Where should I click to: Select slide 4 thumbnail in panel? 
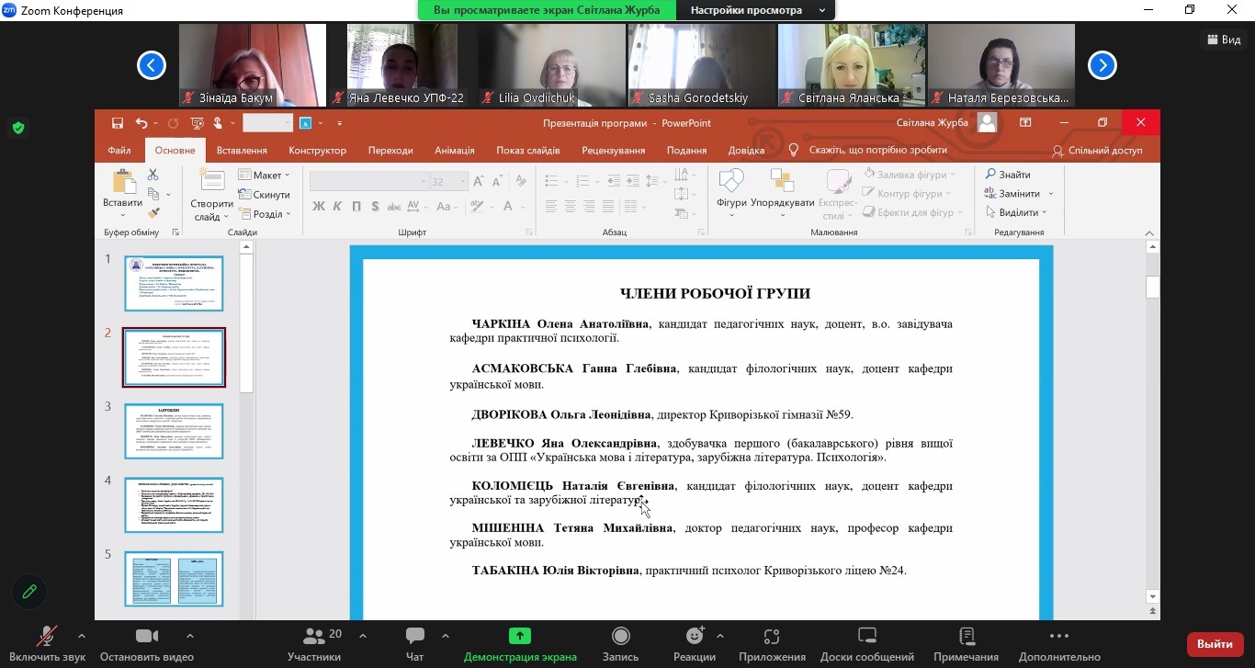click(174, 504)
